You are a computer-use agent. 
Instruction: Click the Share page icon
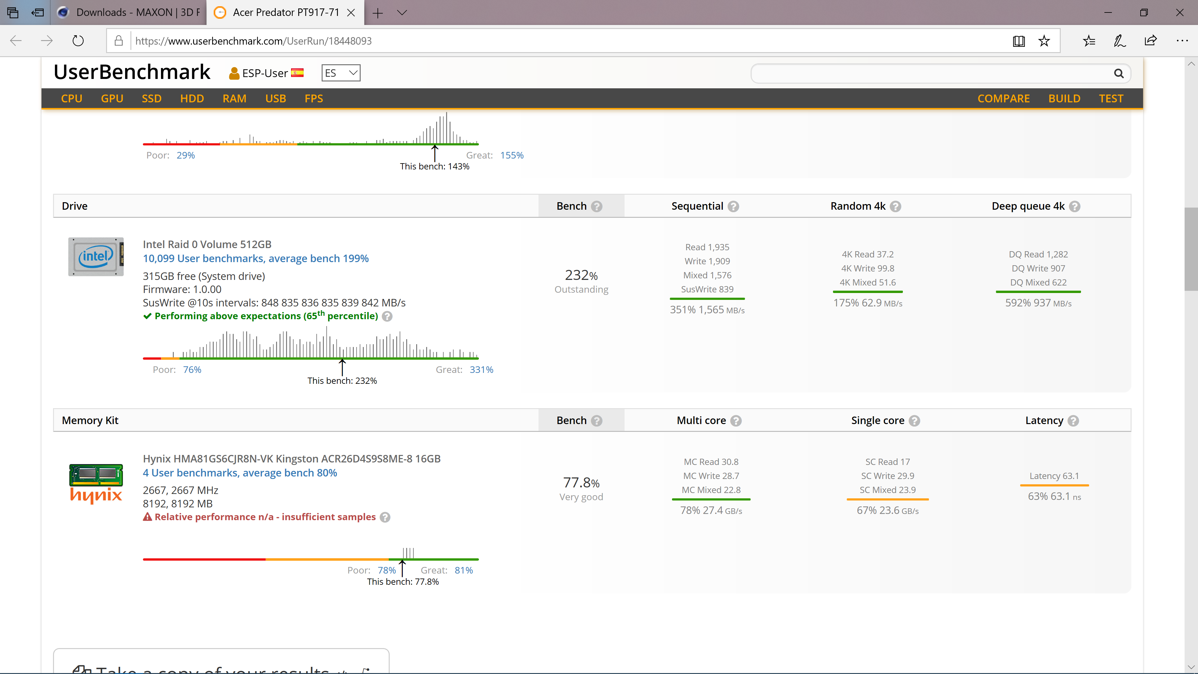pos(1150,41)
